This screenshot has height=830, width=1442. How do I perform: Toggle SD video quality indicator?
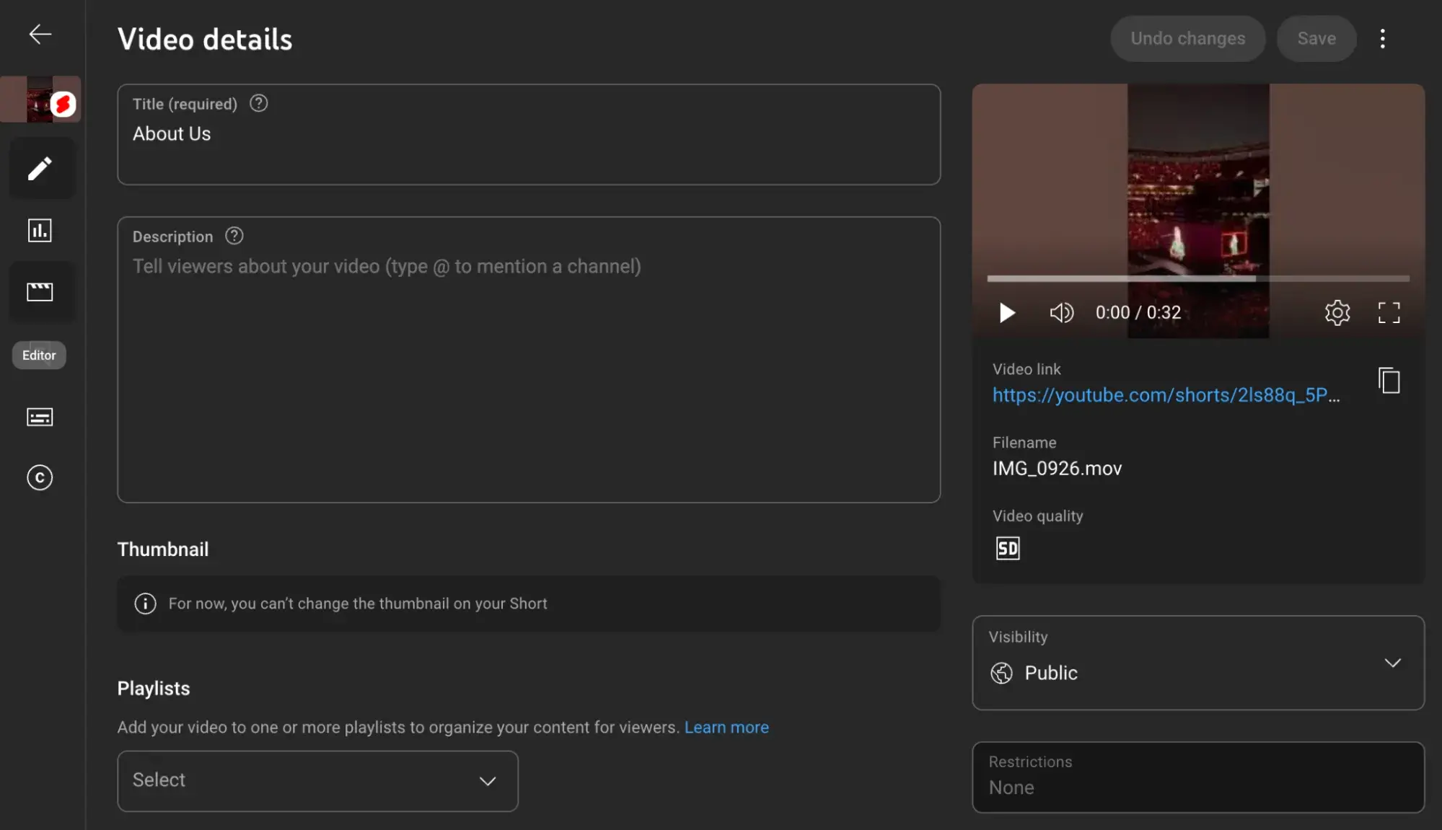[1008, 548]
